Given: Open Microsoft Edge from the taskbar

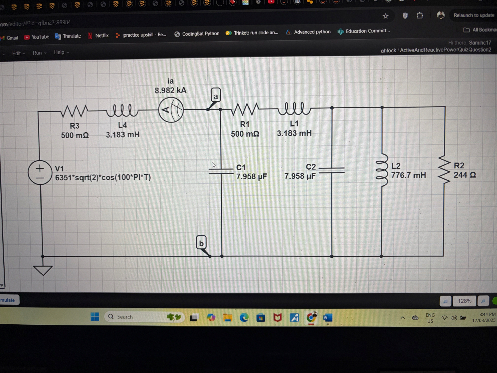Looking at the screenshot, I should pos(244,318).
